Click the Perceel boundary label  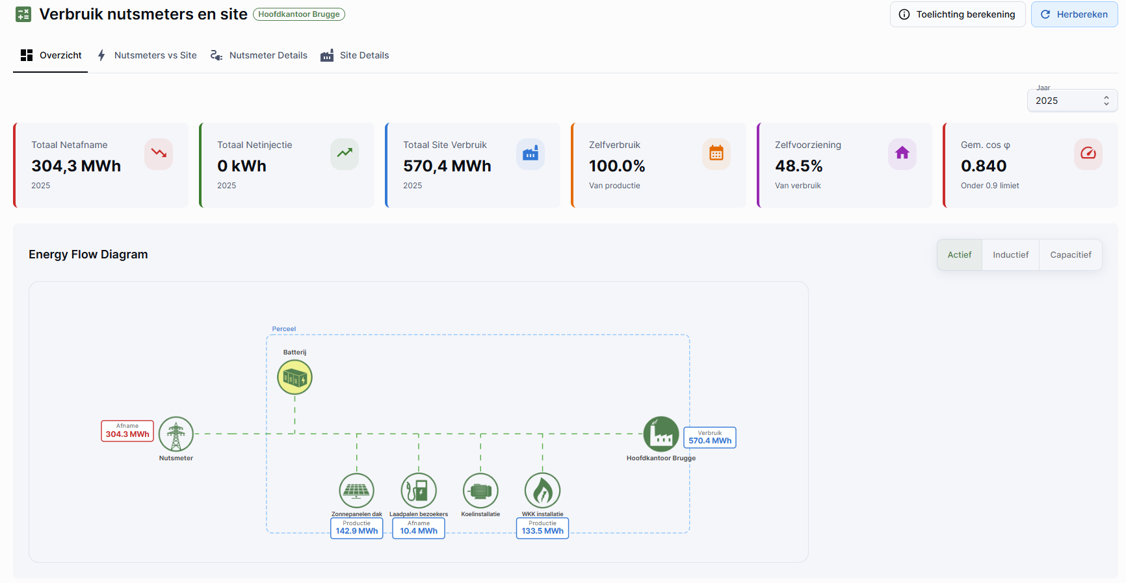(x=284, y=329)
